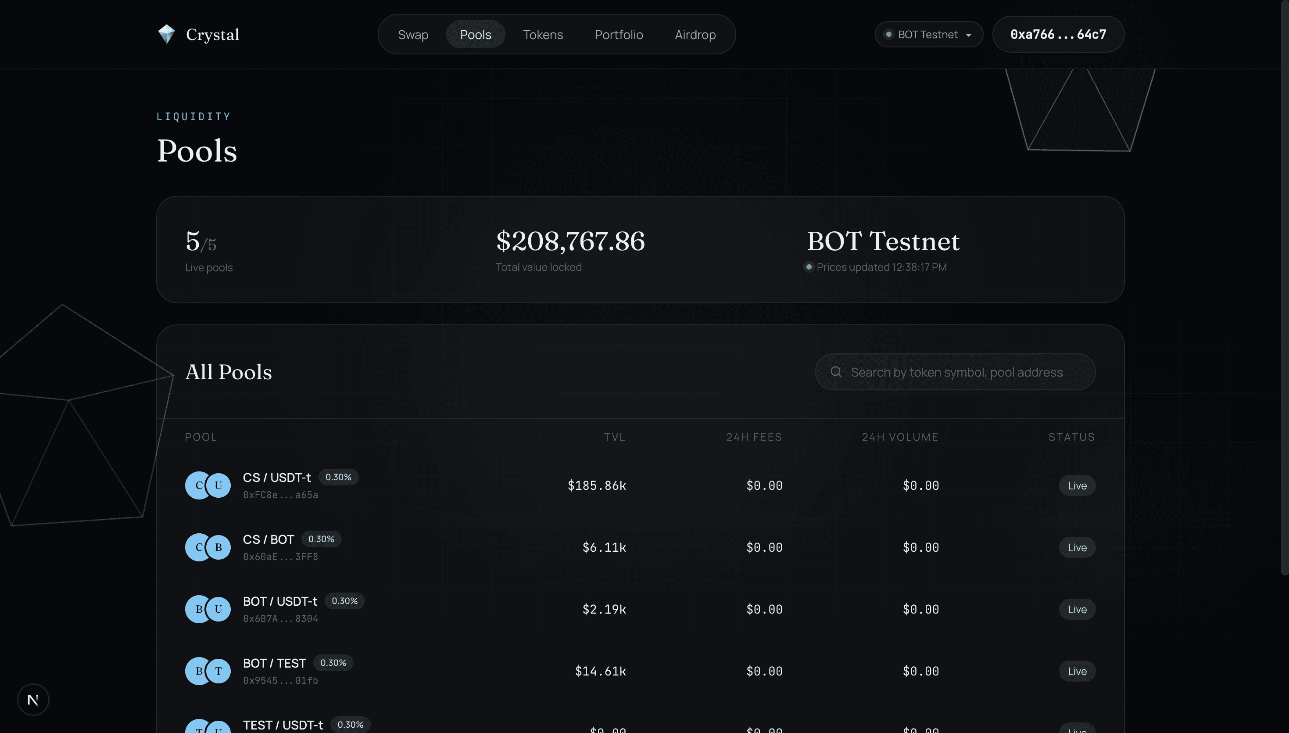Click the search magnifier icon

pos(836,371)
